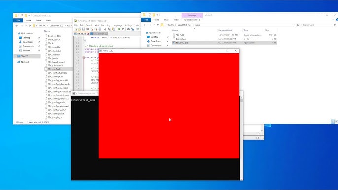Click Redo arrow in Notepad++ toolbar
This screenshot has width=338, height=190.
[x=123, y=29]
